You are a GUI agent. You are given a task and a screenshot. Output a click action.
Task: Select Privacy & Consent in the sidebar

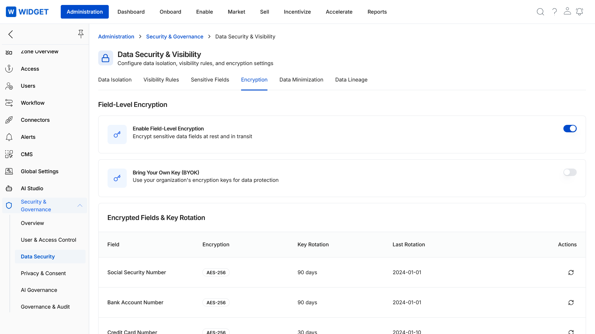pyautogui.click(x=43, y=273)
